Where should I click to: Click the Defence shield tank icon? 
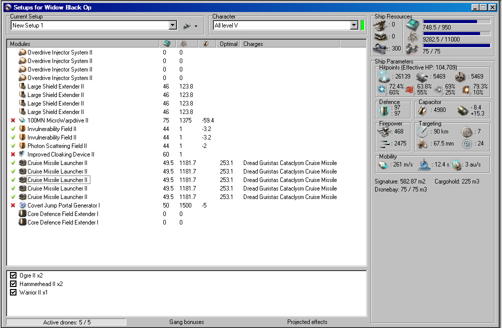tap(384, 110)
